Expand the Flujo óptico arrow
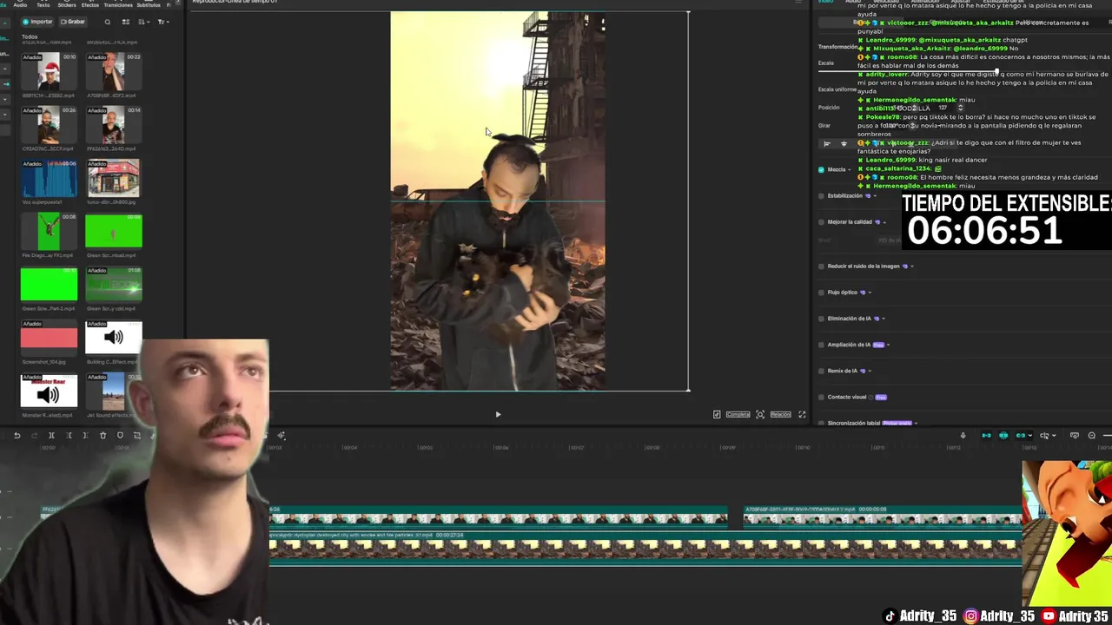Screen dimensions: 1112x625 pyautogui.click(x=870, y=293)
